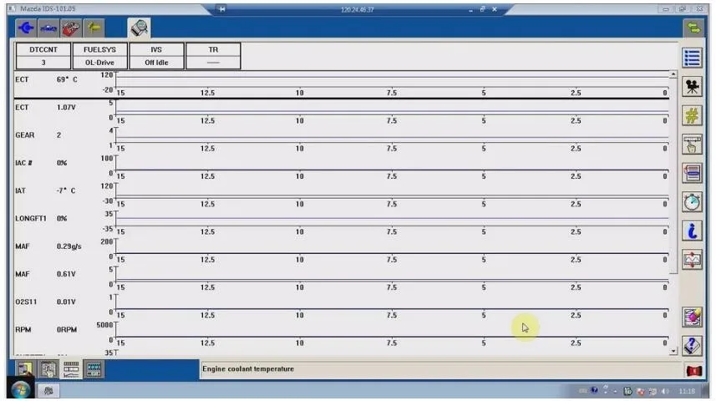This screenshot has height=401, width=716.
Task: Click the red book icon at bottom right
Action: coord(694,370)
